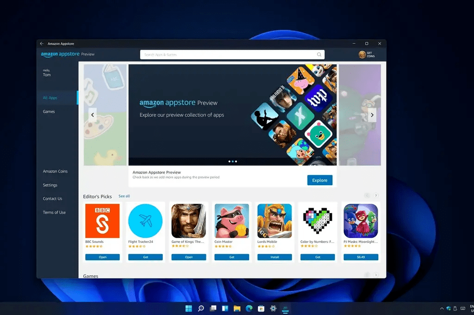The width and height of the screenshot is (474, 315).
Task: Click the $6.49 button under PJ Masks
Action: [x=361, y=257]
